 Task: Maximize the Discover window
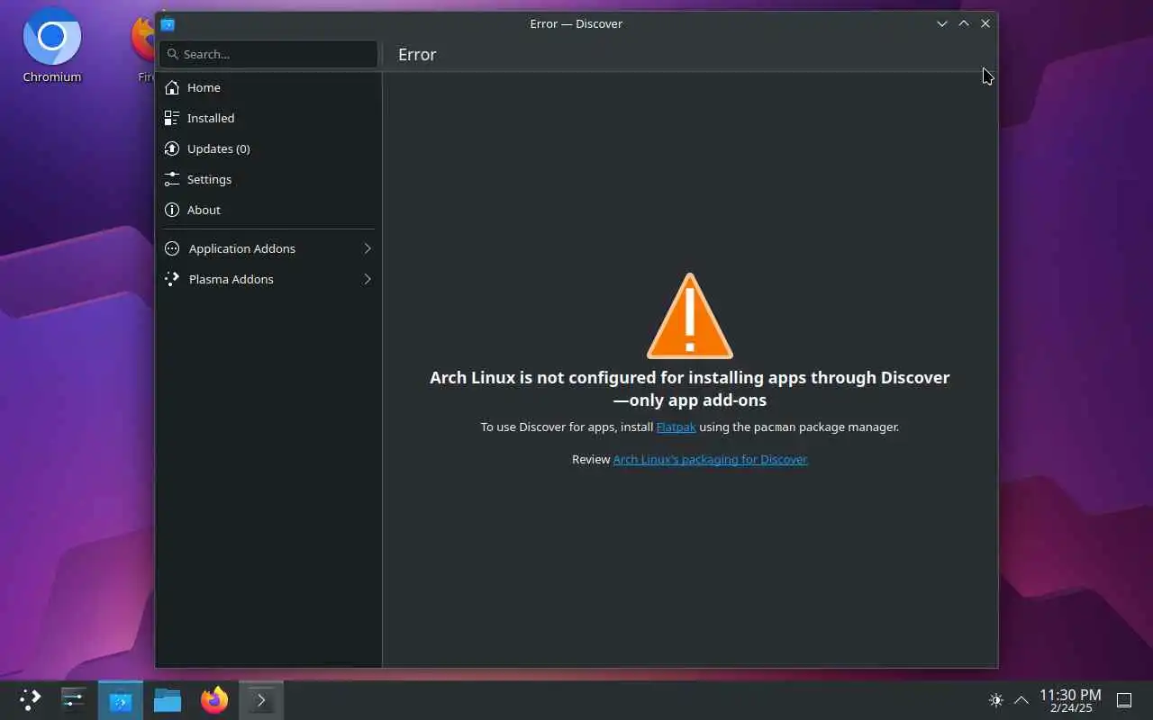[x=964, y=24]
